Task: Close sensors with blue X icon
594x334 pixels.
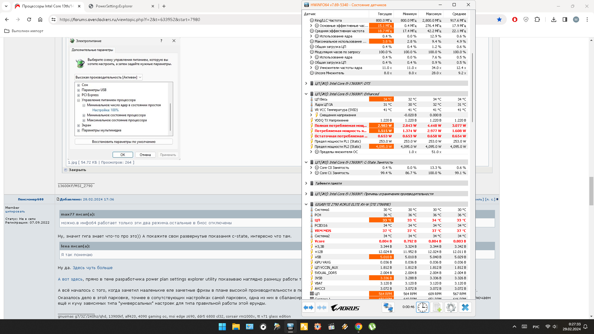Action: [465, 307]
